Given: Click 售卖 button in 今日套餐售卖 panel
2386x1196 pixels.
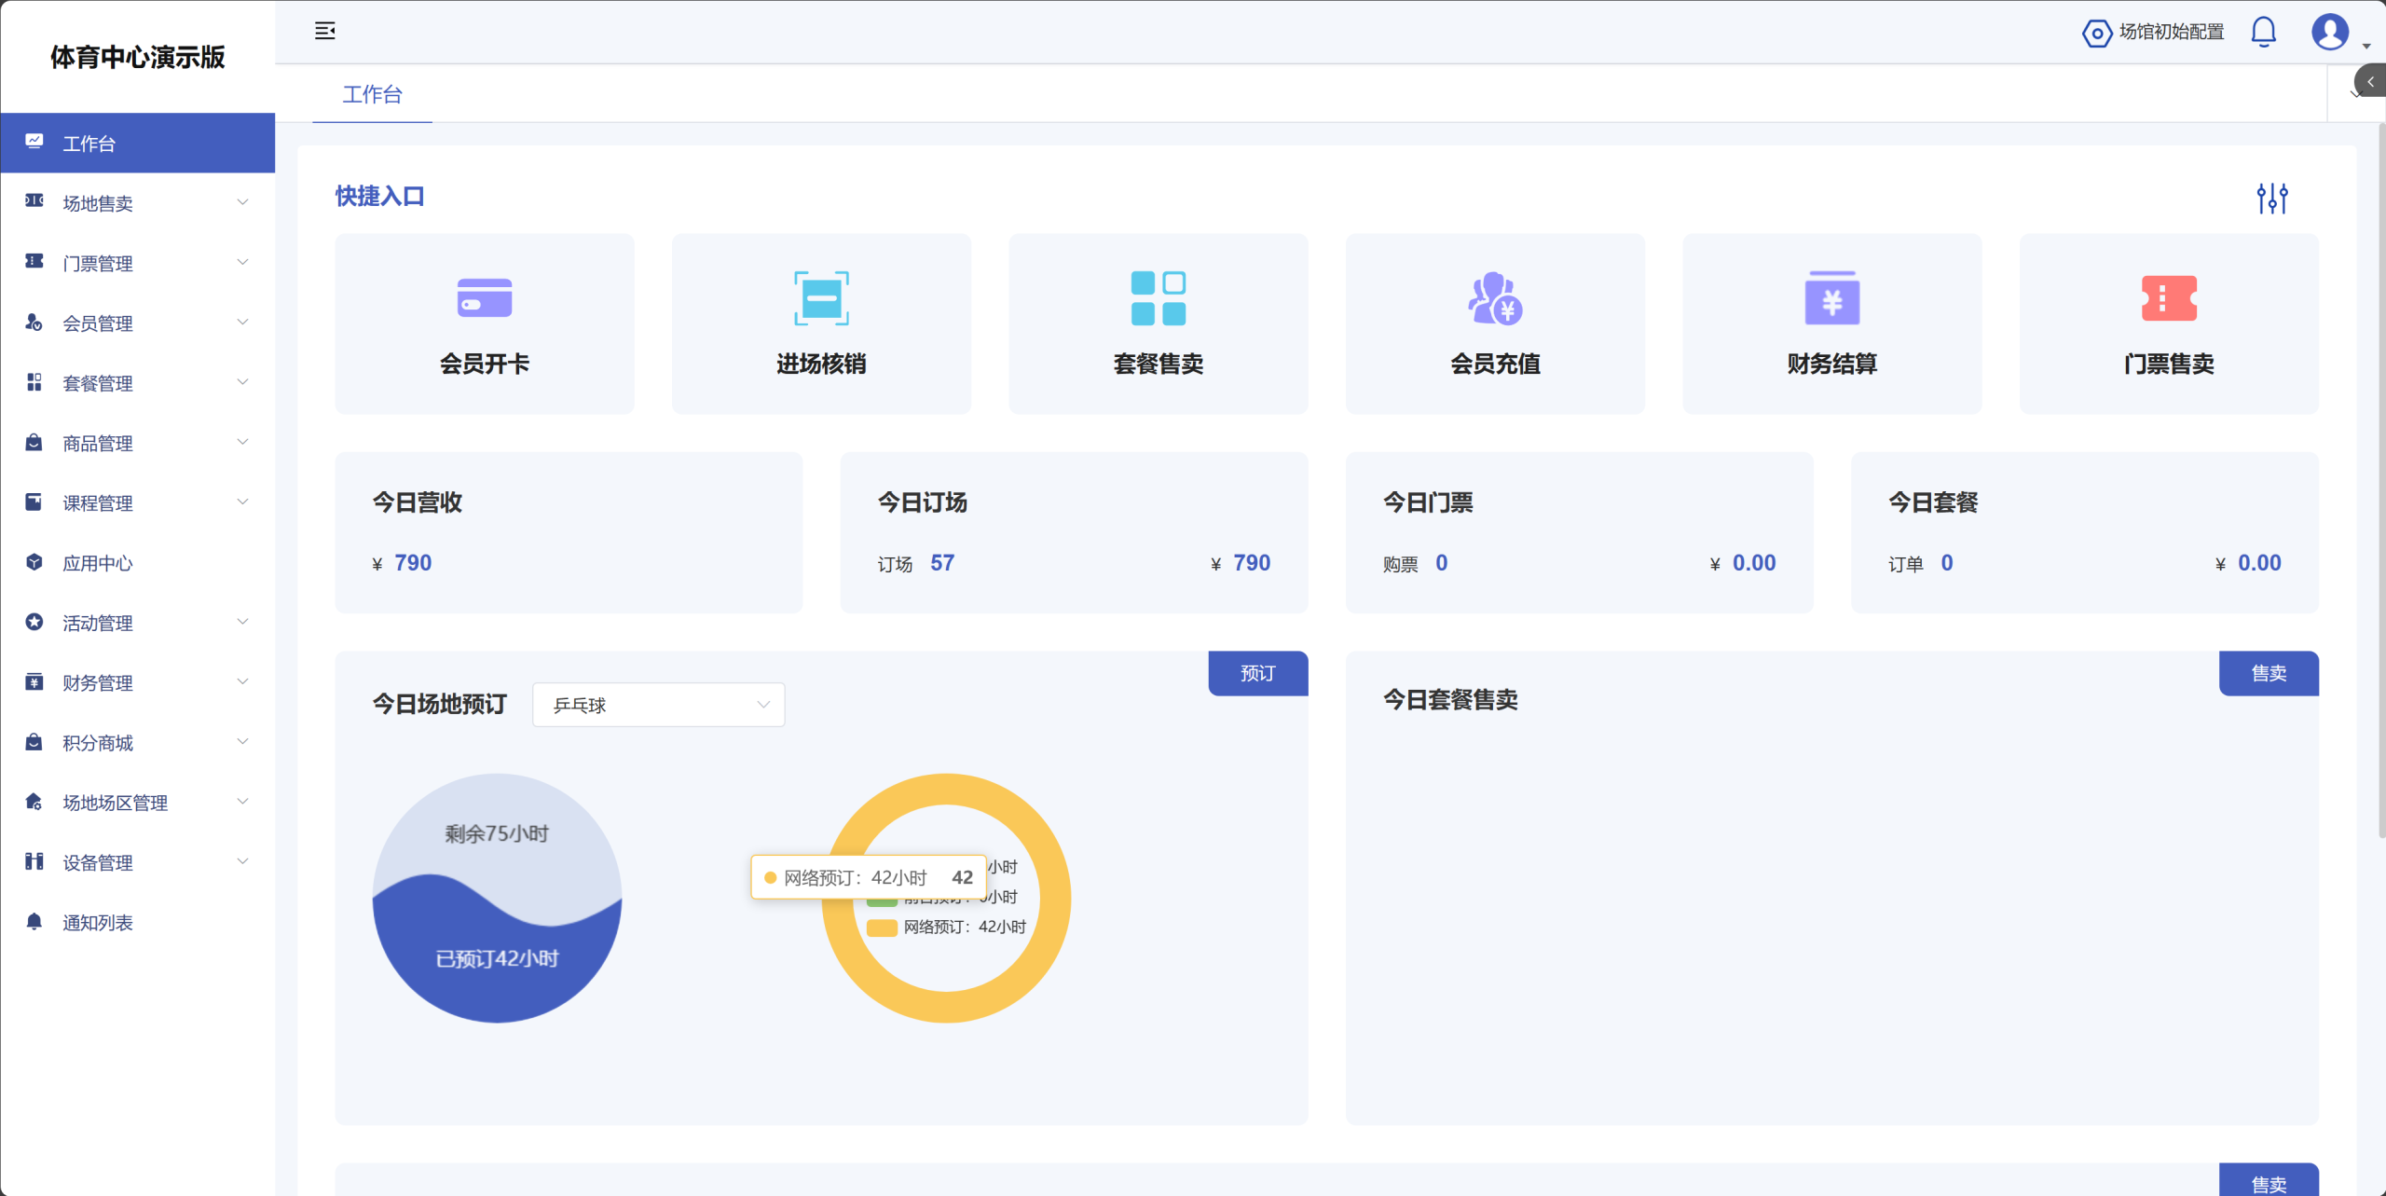Looking at the screenshot, I should [2268, 673].
